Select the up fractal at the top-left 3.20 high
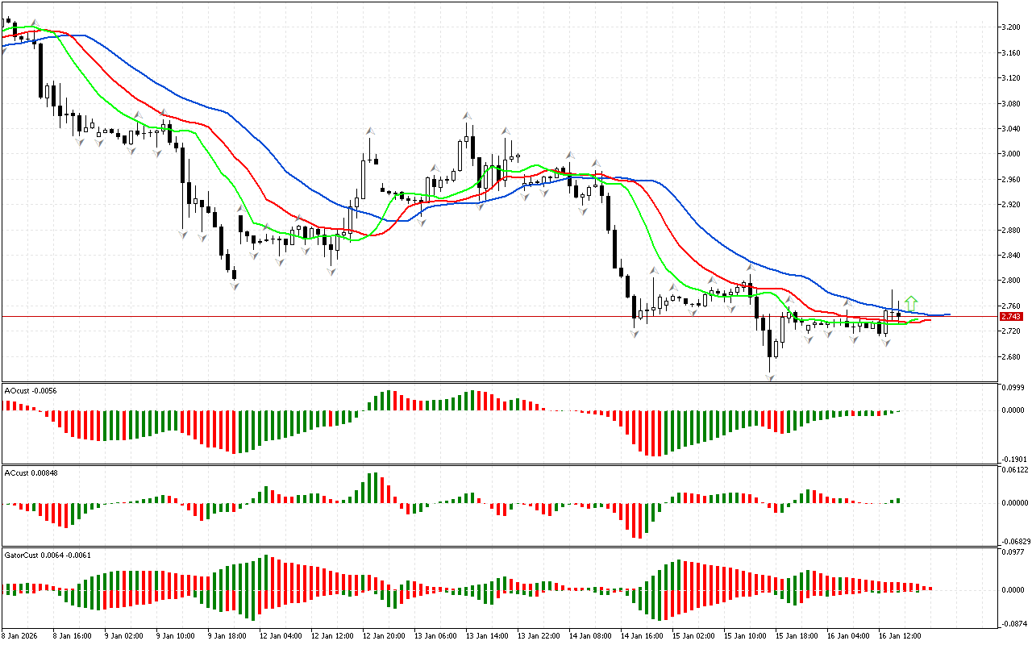This screenshot has height=645, width=1032. click(34, 23)
